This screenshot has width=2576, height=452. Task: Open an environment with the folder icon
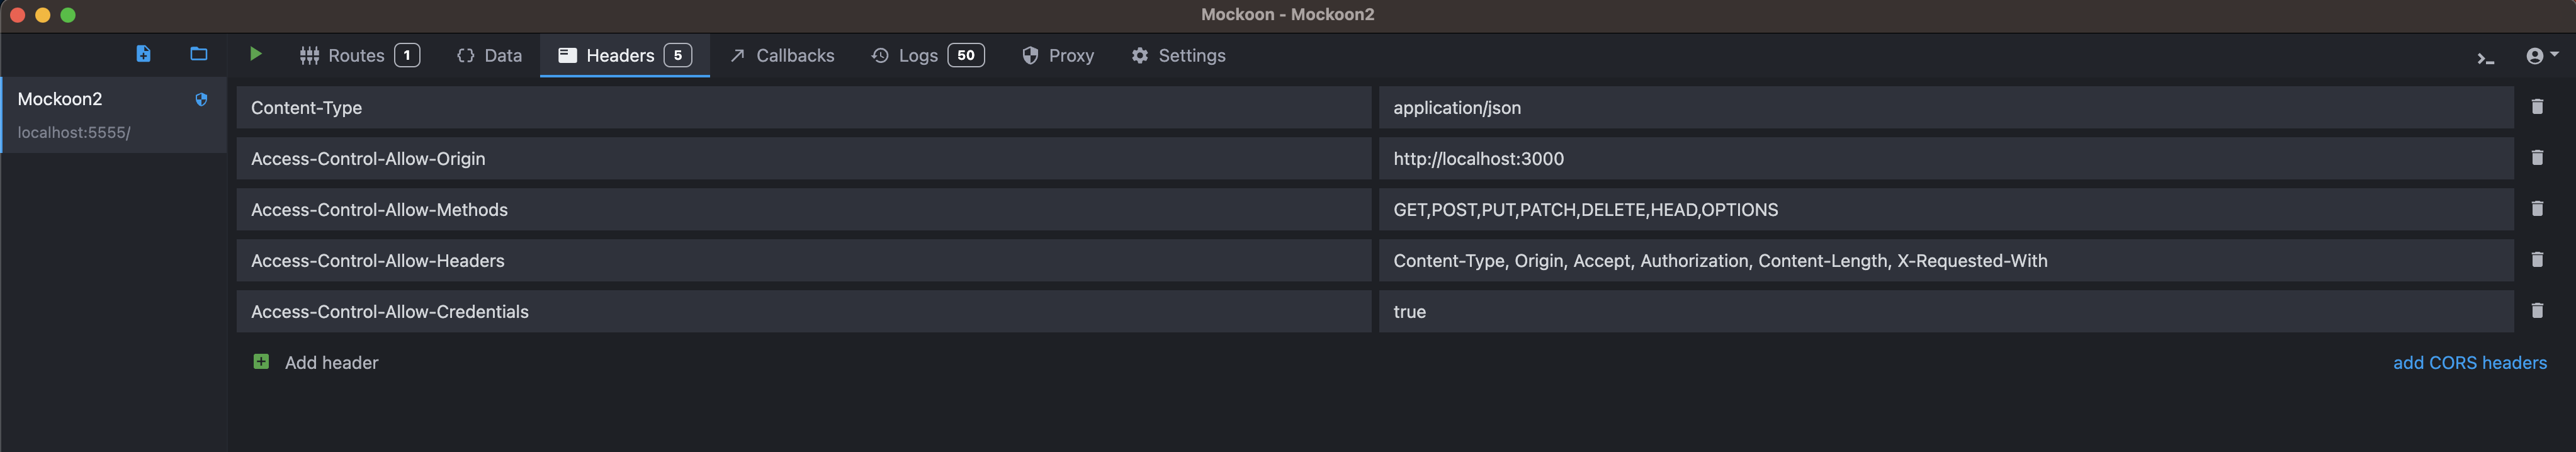199,54
